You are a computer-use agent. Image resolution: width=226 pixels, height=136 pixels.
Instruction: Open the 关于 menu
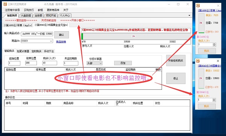pyautogui.click(x=66, y=10)
